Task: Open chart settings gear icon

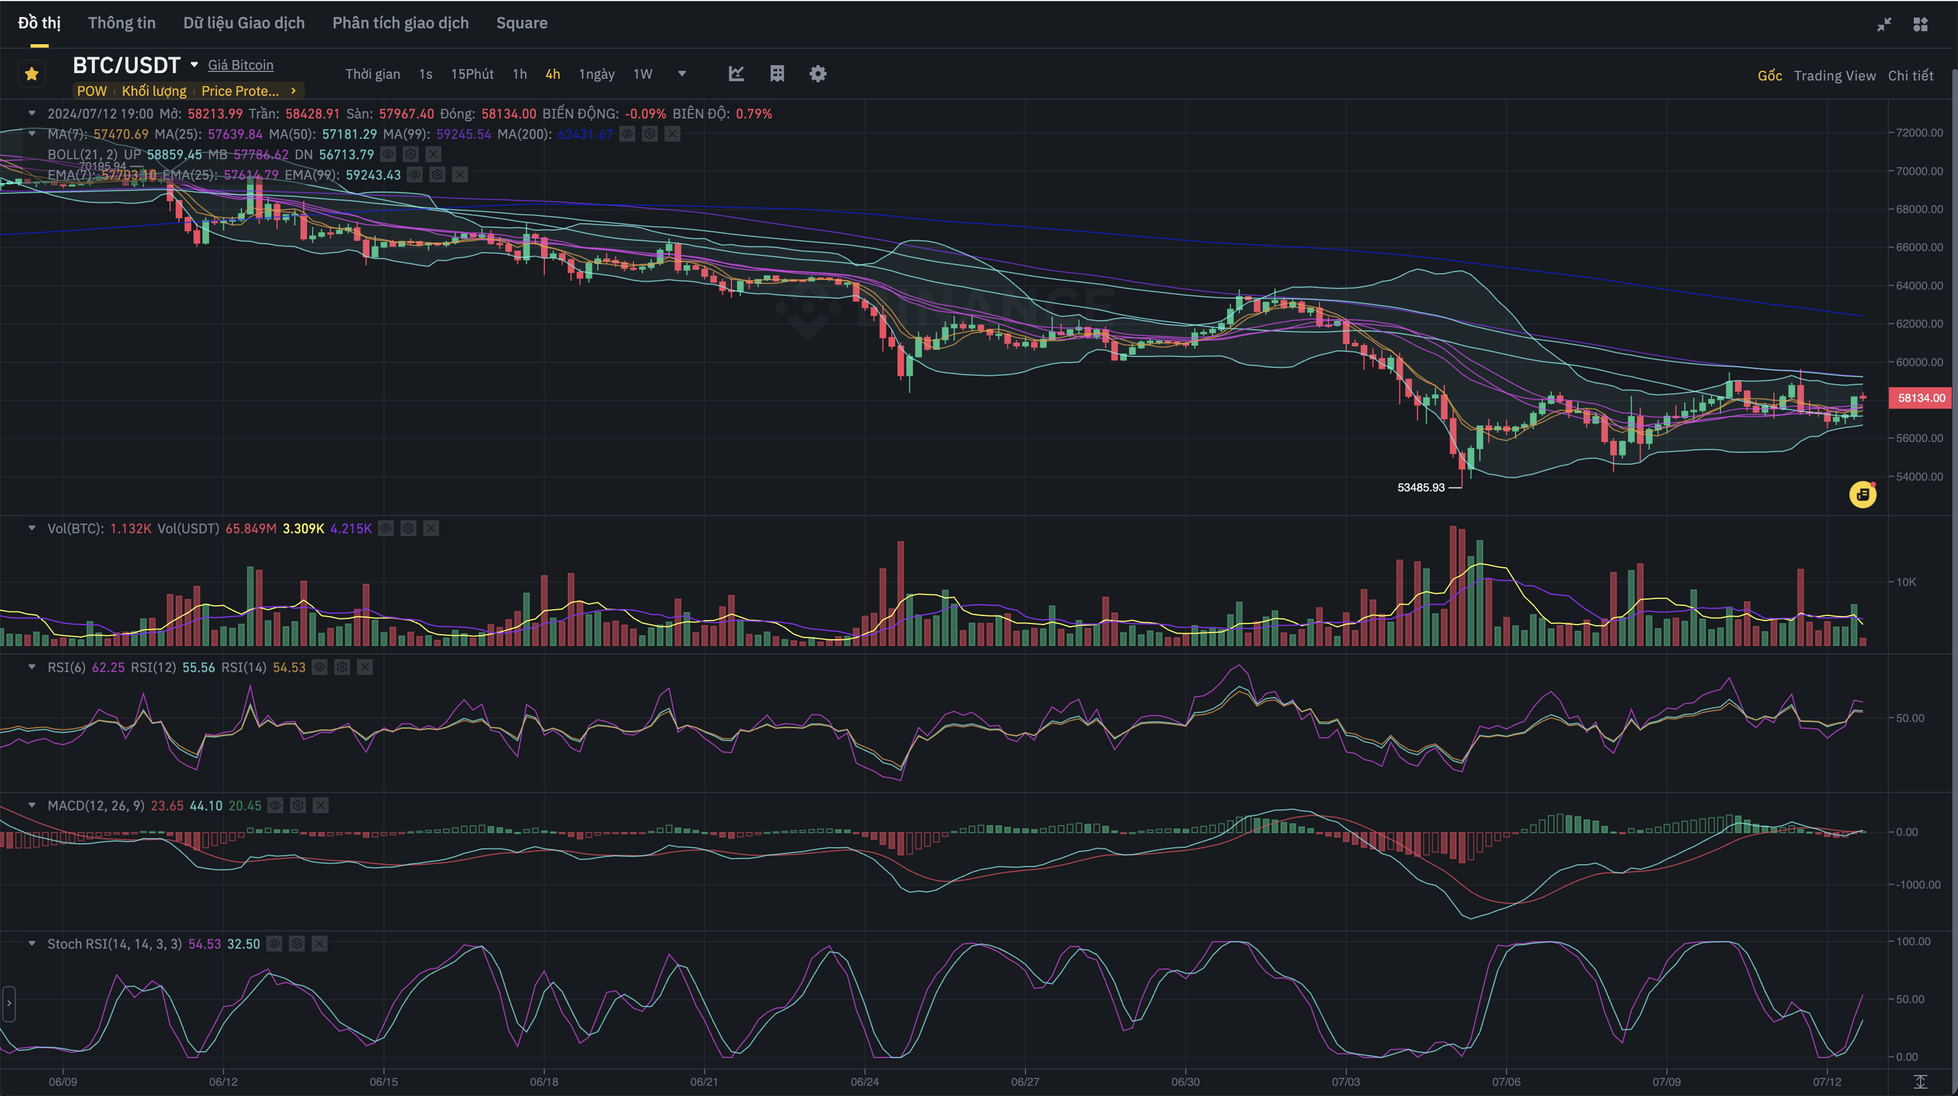Action: (818, 74)
